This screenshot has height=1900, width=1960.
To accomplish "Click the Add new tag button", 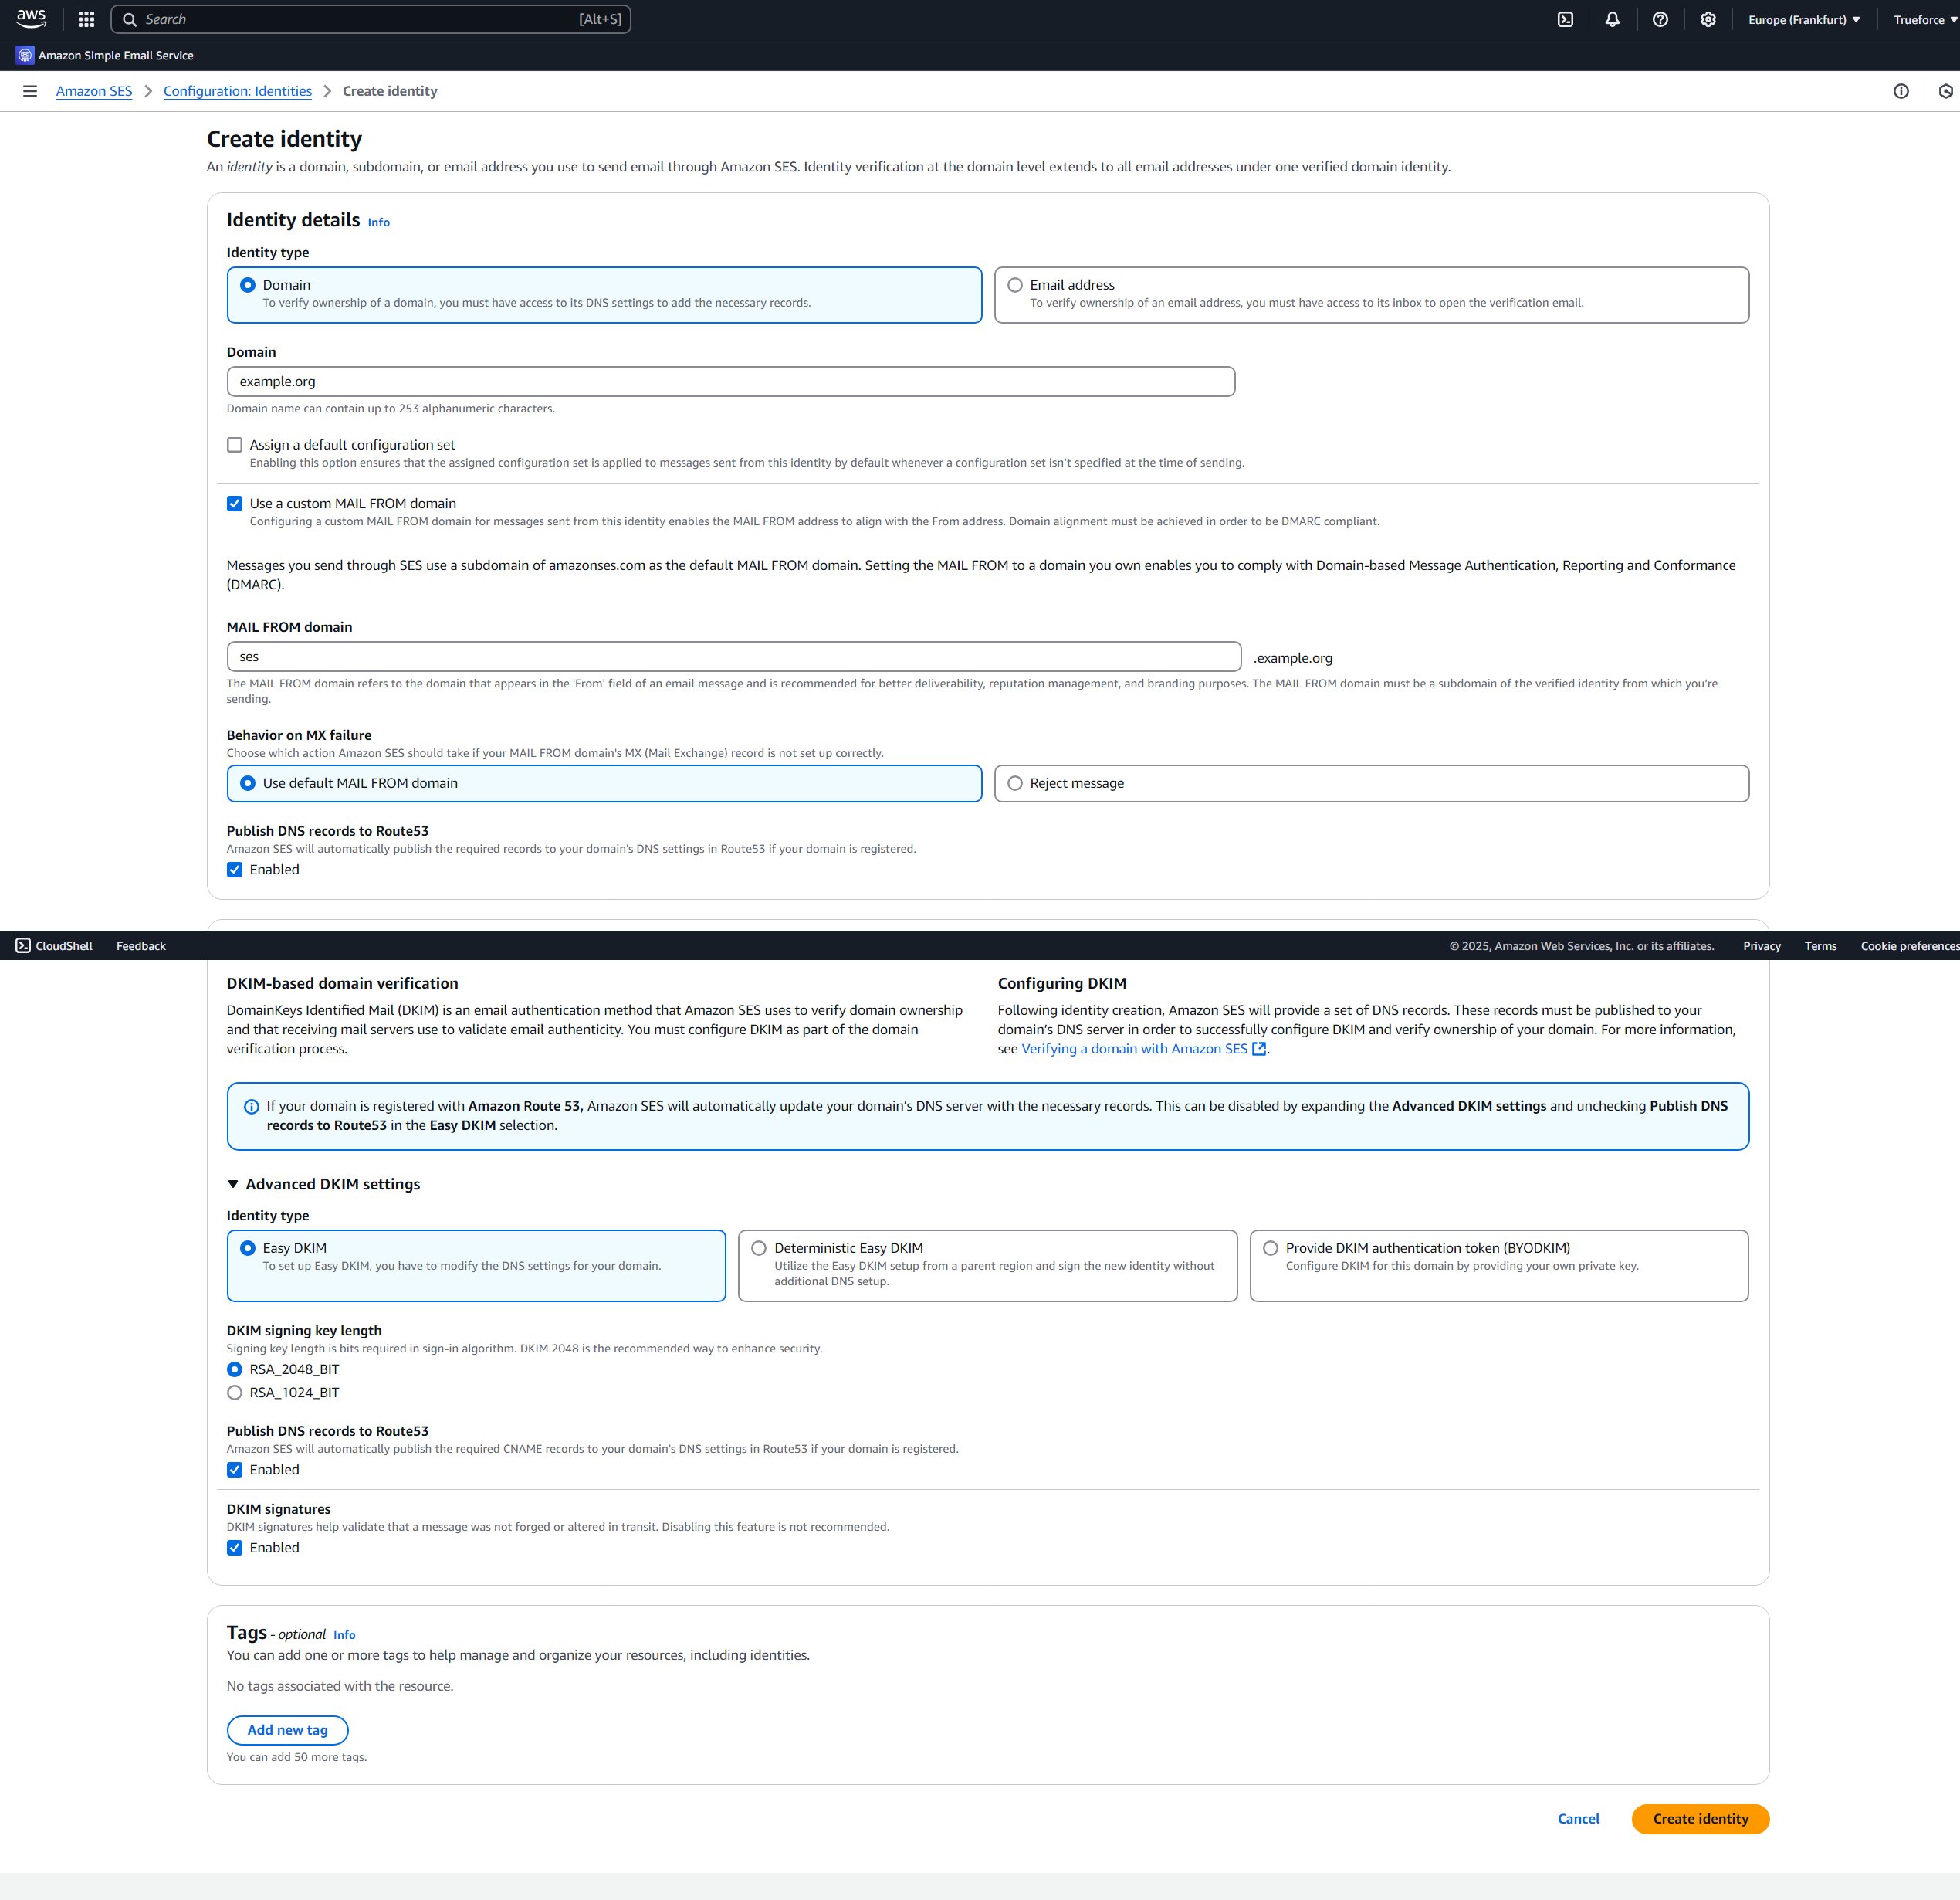I will [287, 1730].
